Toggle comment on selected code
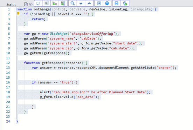Viewport: 193px width, 130px height. (x=38, y=3)
